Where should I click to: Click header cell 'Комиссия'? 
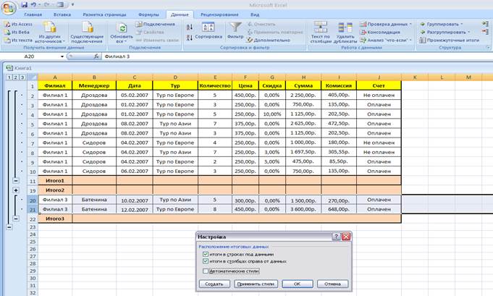point(339,85)
